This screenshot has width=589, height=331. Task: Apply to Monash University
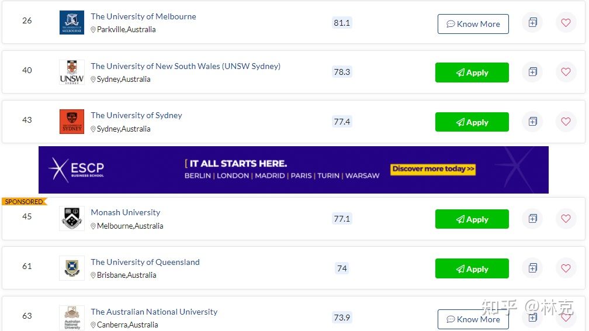pyautogui.click(x=472, y=219)
